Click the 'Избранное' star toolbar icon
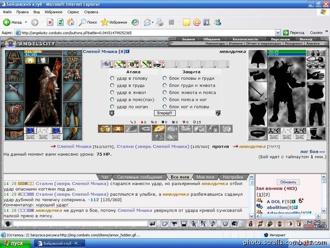The height and width of the screenshot is (248, 330). (x=114, y=22)
